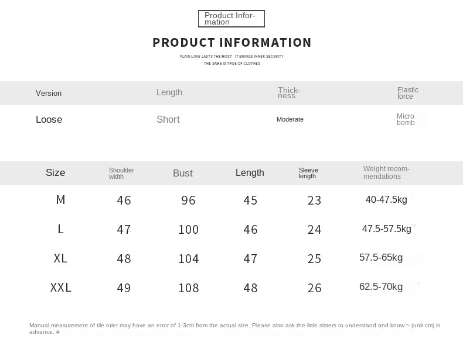Click the manual measurement disclaimer text

(234, 328)
